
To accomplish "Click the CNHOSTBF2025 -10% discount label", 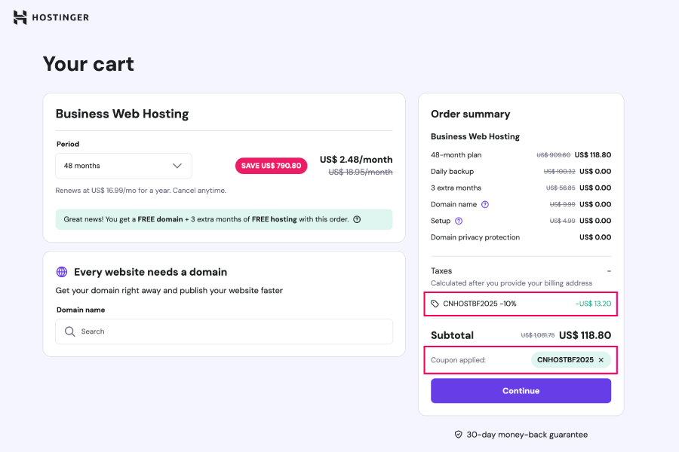I will pos(479,304).
